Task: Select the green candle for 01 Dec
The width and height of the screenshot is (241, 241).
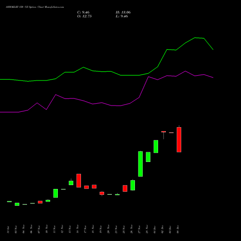Action: click(156, 147)
